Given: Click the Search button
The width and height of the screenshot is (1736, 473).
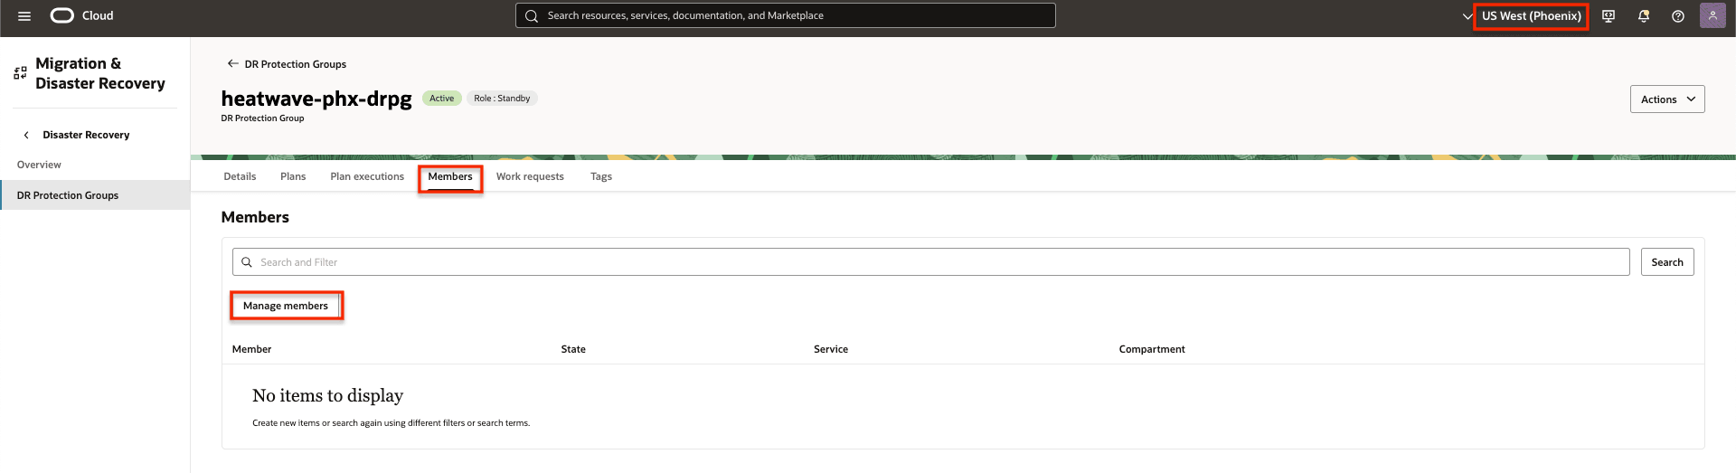Looking at the screenshot, I should [x=1667, y=262].
